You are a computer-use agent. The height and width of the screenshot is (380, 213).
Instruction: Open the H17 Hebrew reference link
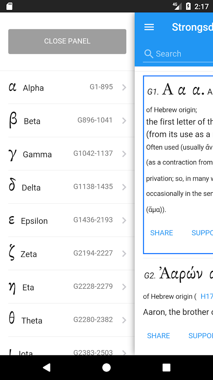(x=207, y=296)
